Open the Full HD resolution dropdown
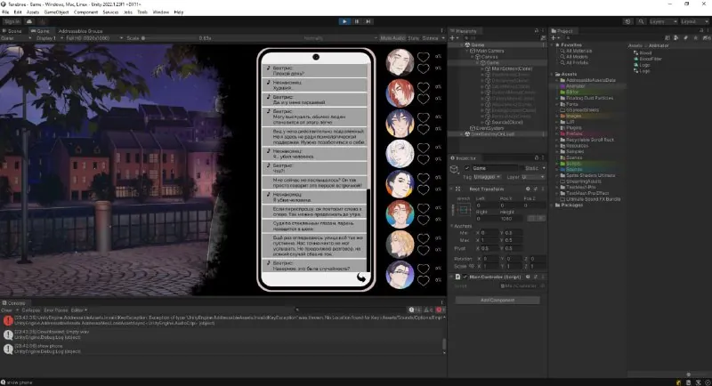This screenshot has height=386, width=712. (94, 38)
